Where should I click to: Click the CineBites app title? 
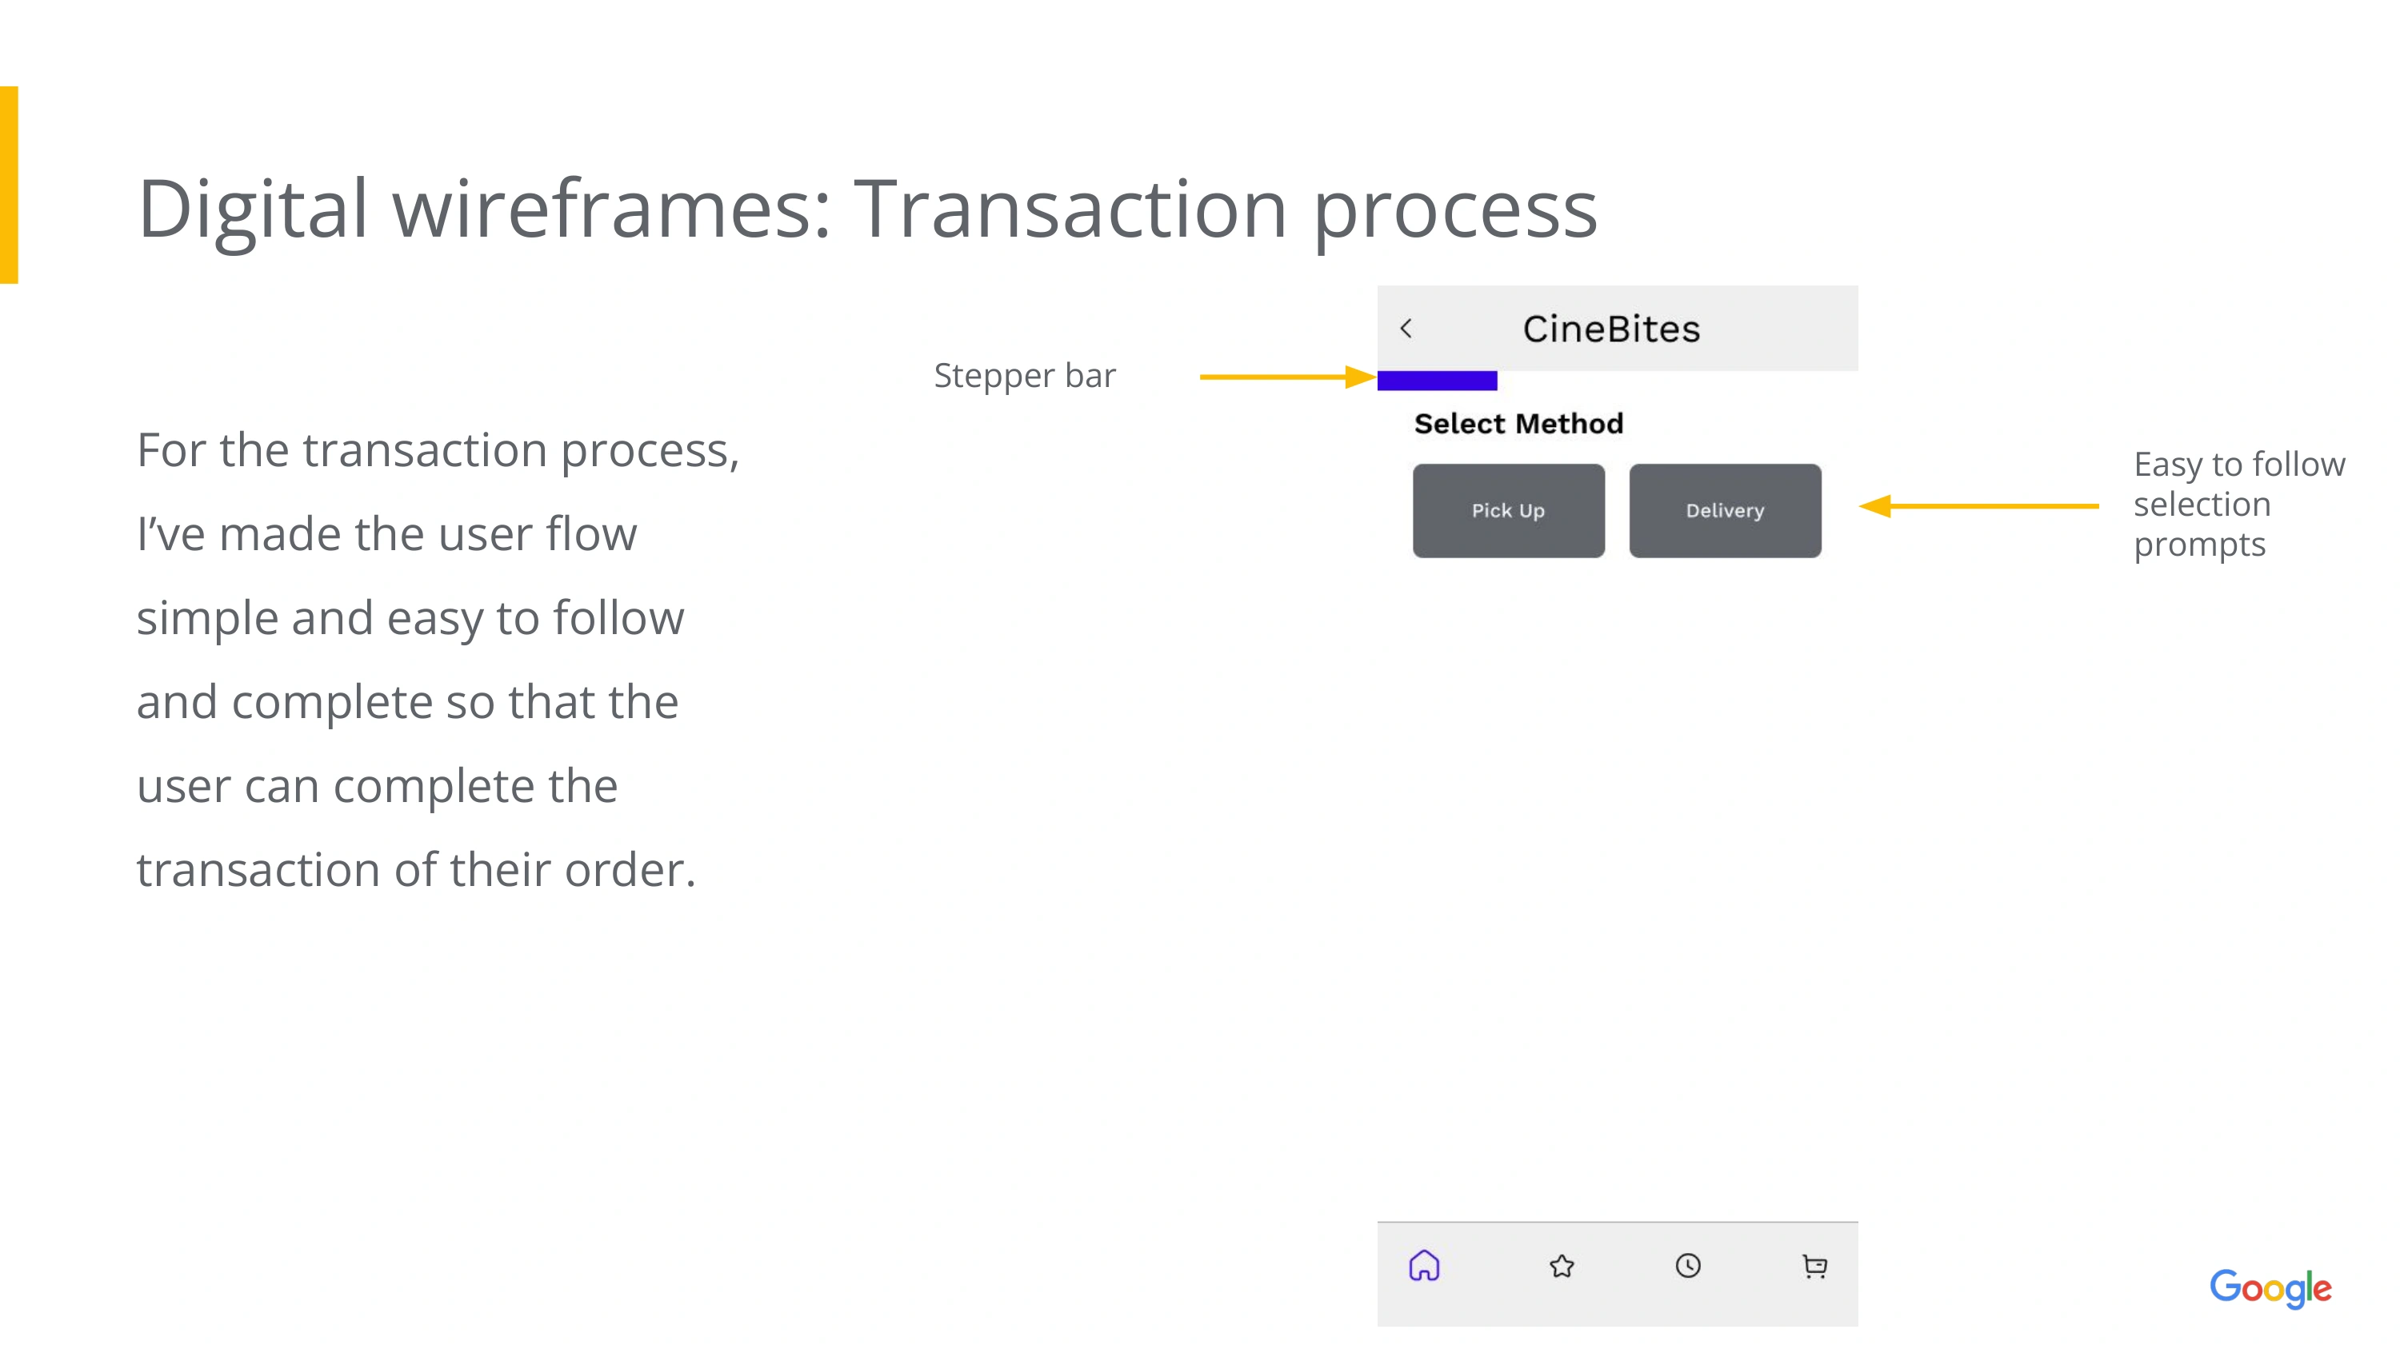point(1611,329)
